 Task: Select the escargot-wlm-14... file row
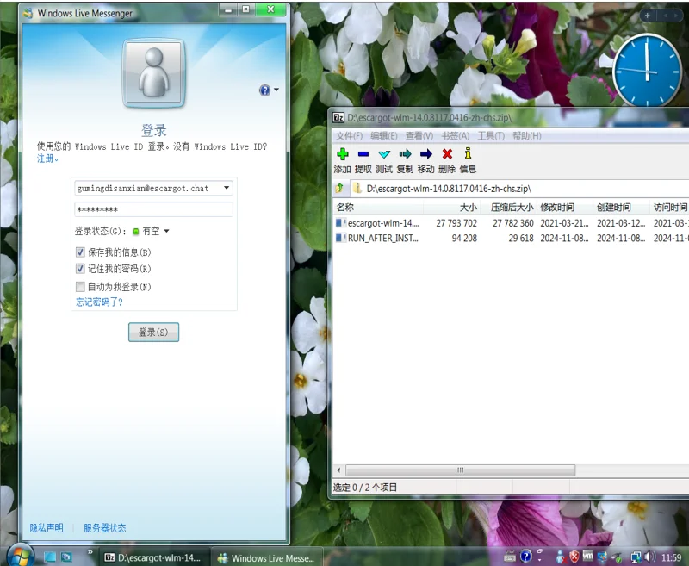(511, 223)
